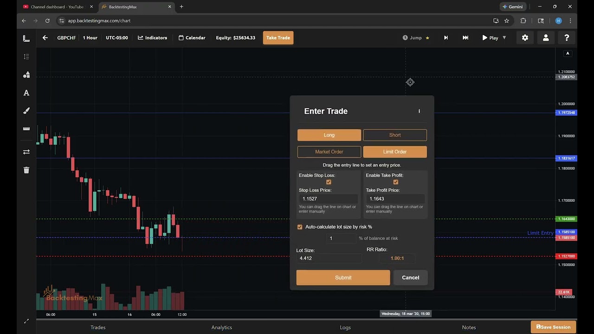The image size is (594, 334).
Task: Click the Limit Entry line label
Action: (x=540, y=233)
